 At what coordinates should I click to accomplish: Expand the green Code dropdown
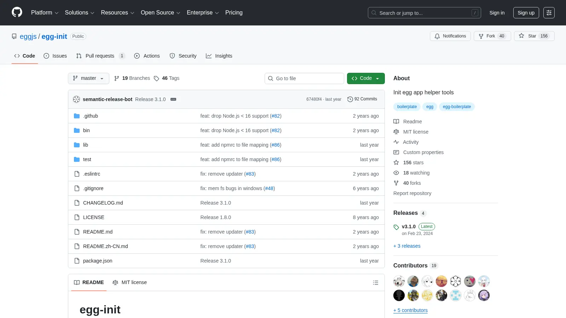point(366,78)
